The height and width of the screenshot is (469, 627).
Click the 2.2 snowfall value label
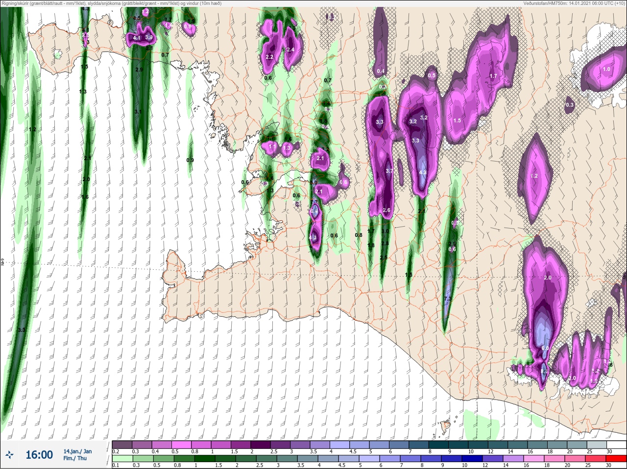click(269, 57)
